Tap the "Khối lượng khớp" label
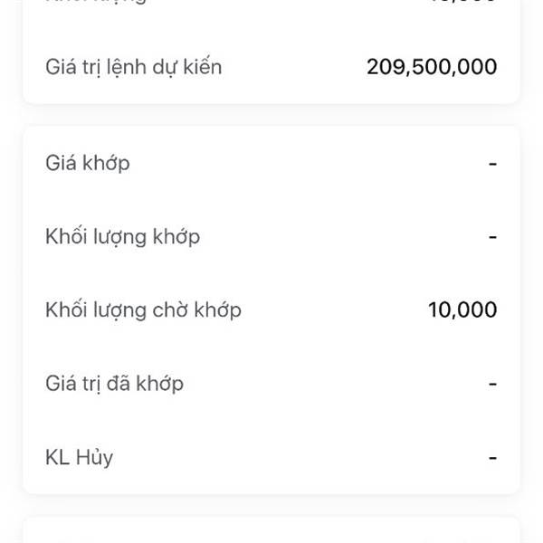Viewport: 543px width, 543px height. pyautogui.click(x=122, y=237)
